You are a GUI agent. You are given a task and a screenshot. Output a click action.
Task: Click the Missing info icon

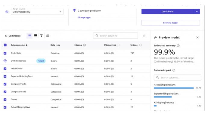85,45
